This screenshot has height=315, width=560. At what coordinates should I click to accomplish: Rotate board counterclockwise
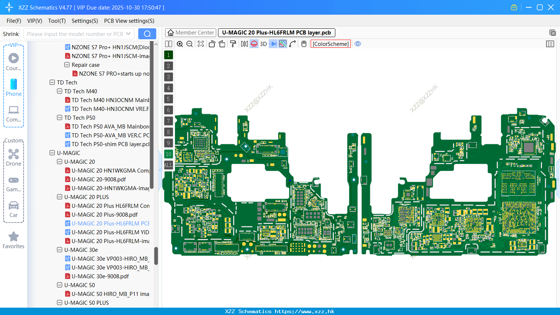point(212,44)
